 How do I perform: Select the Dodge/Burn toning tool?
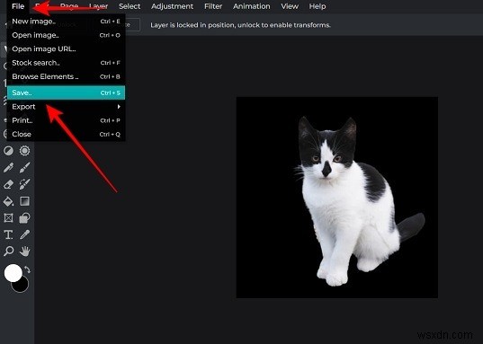click(8, 151)
